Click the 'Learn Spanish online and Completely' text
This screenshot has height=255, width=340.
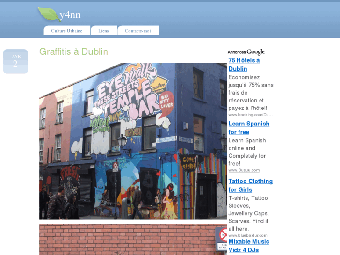pos(247,152)
